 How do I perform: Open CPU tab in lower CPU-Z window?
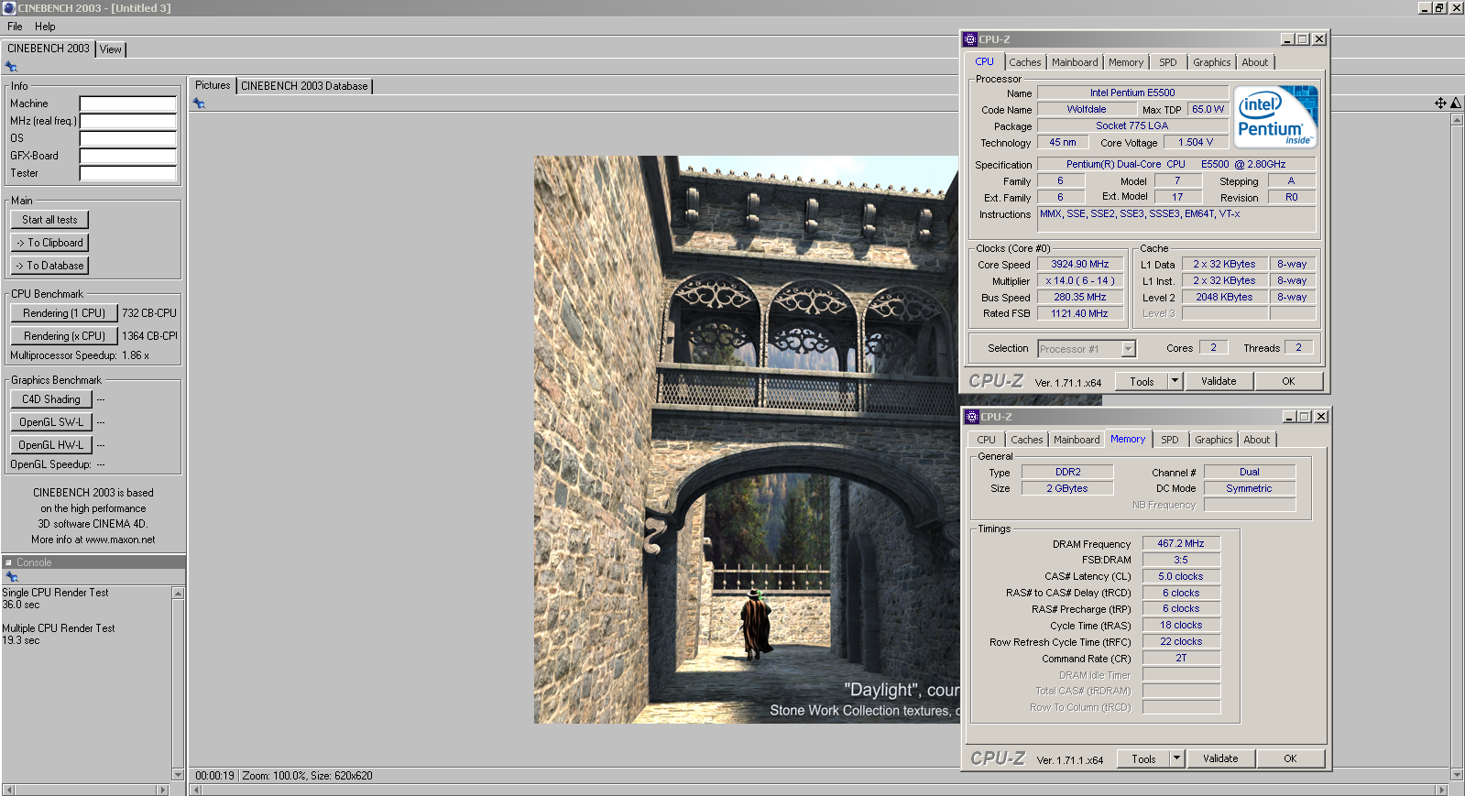pyautogui.click(x=986, y=440)
